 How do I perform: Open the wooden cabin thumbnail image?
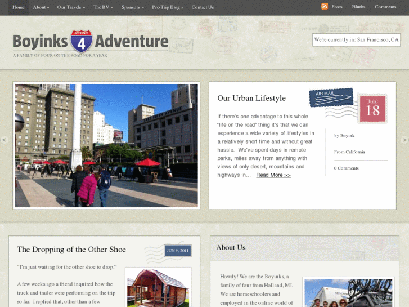coord(158,288)
